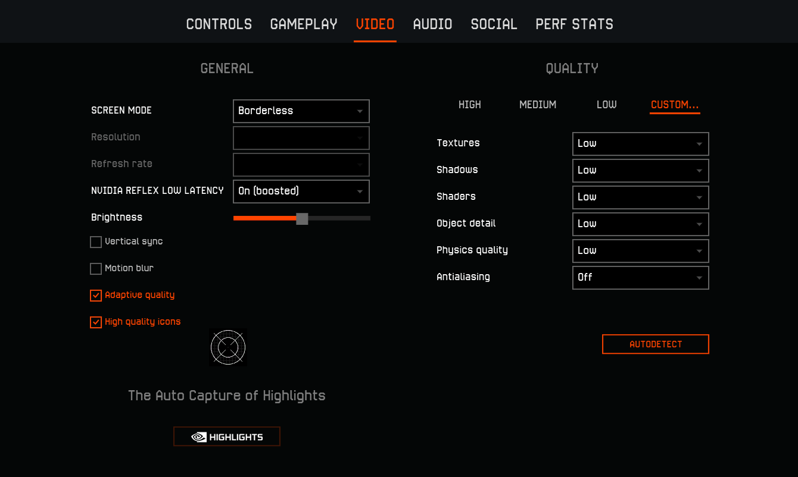Click the Motion blur label
Screen dimensions: 798x477
(x=129, y=268)
